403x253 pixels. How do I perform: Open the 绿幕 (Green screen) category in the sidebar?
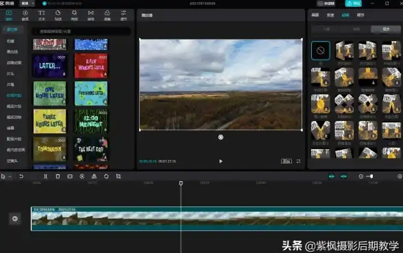10,128
